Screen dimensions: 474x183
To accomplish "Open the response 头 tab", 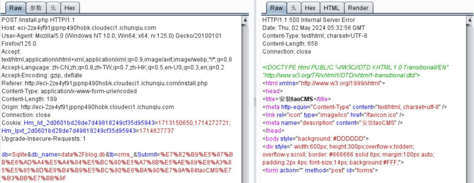I will click(293, 8).
